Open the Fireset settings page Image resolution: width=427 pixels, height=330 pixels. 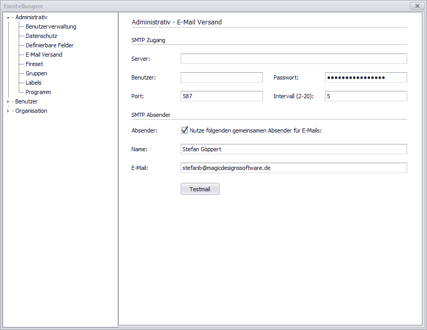[x=34, y=64]
